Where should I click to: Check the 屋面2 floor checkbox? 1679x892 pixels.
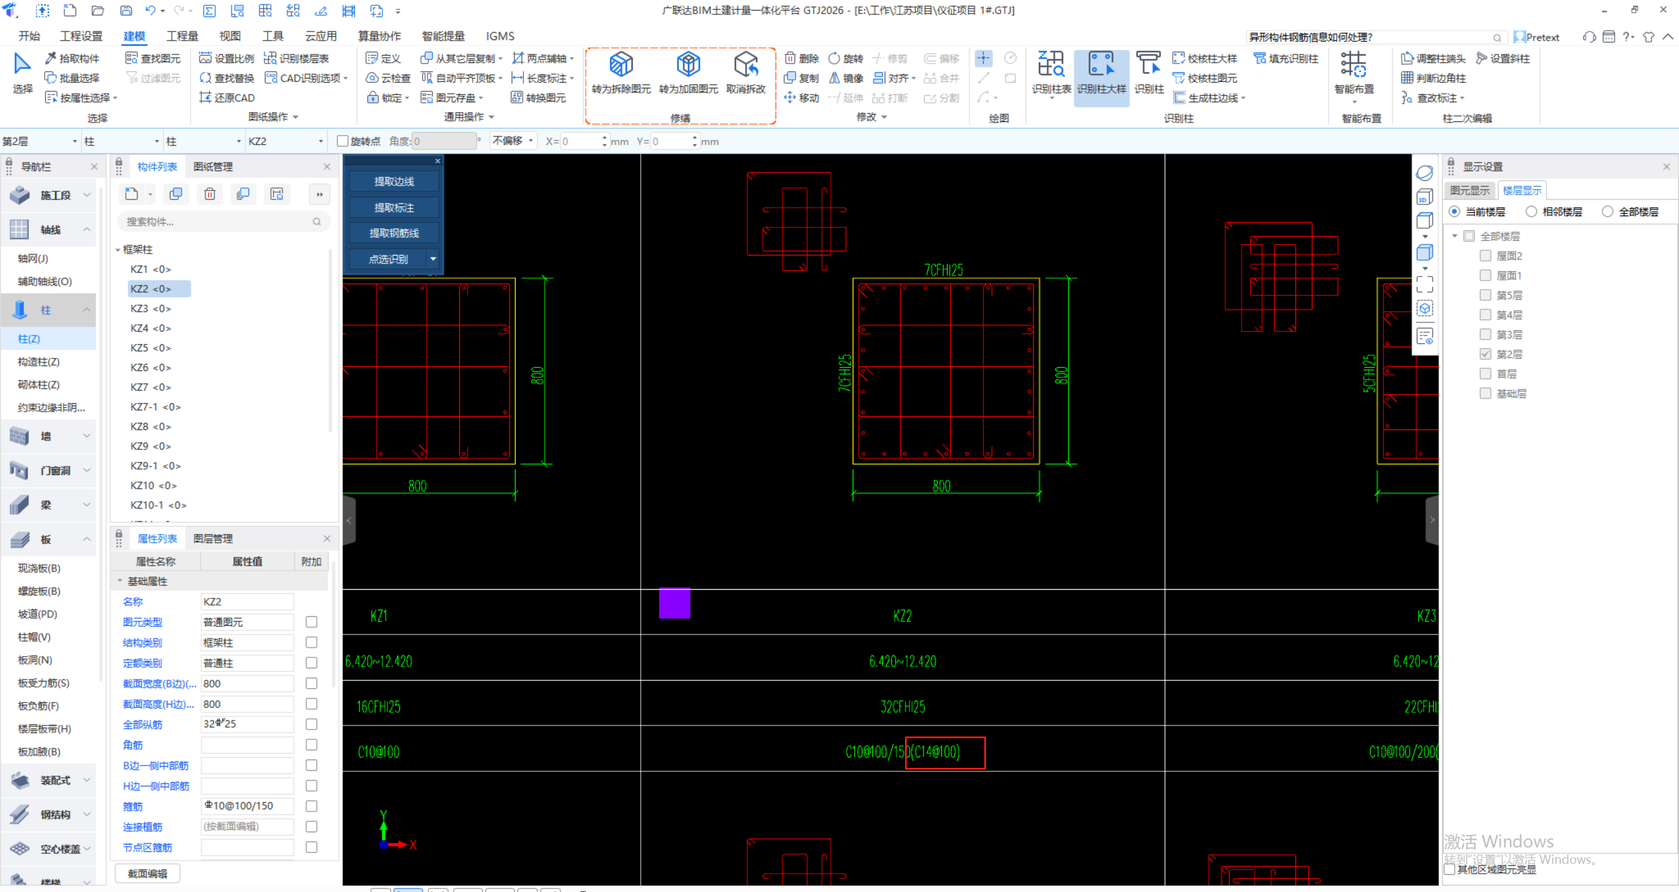coord(1486,256)
